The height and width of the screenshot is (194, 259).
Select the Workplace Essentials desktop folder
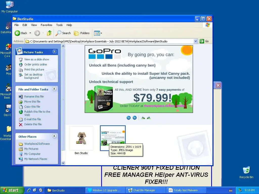tap(6, 133)
